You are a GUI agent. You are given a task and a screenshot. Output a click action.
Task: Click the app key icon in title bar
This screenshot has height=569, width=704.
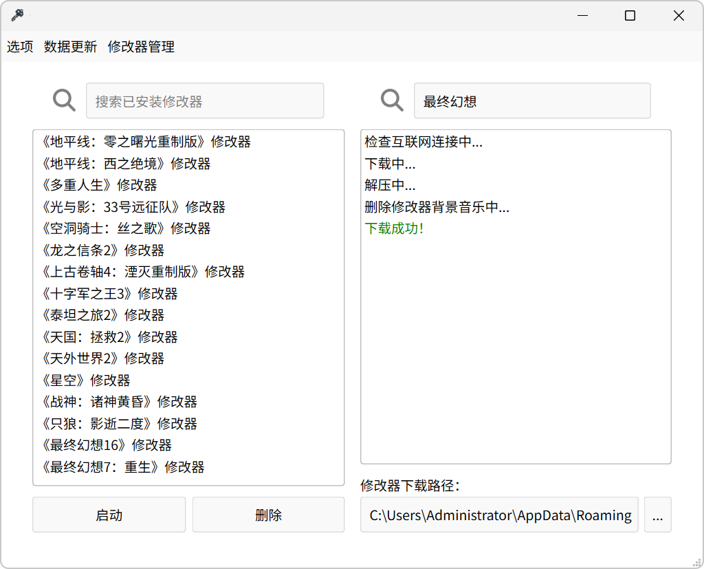tap(17, 15)
